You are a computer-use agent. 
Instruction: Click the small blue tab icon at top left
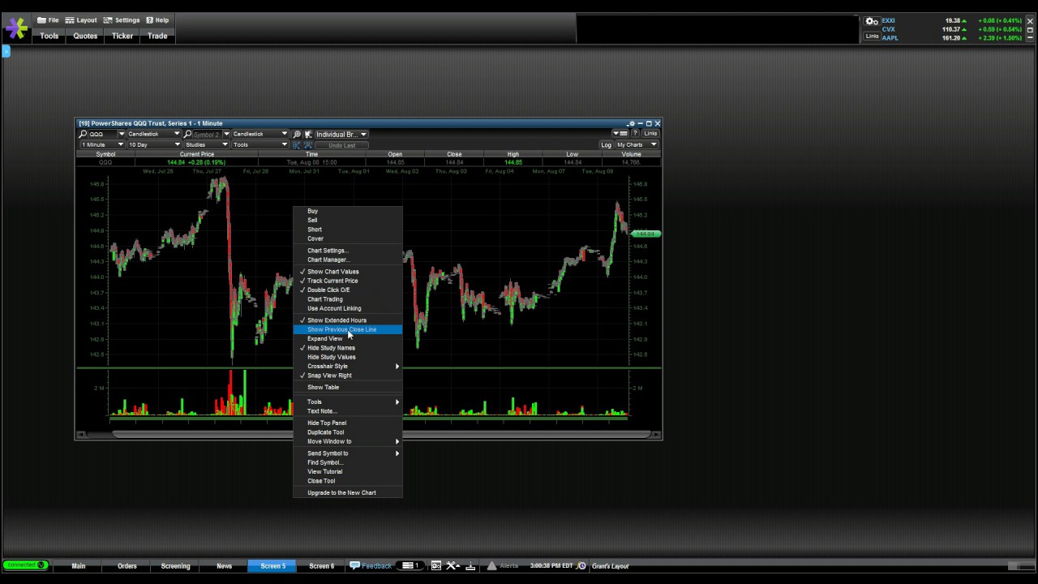(5, 51)
